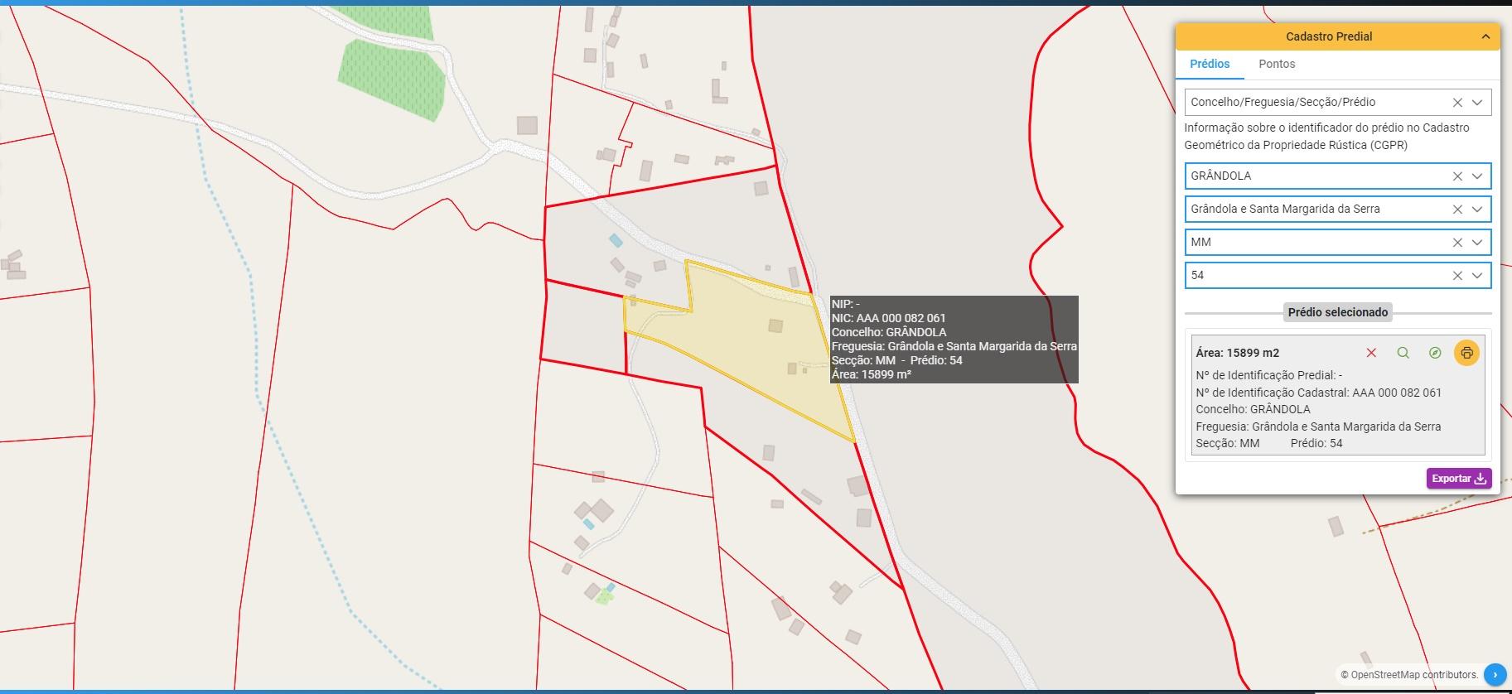Viewport: 1512px width, 694px height.
Task: Clear the Grândola e Santa Margarida freguesia field
Action: click(1457, 210)
